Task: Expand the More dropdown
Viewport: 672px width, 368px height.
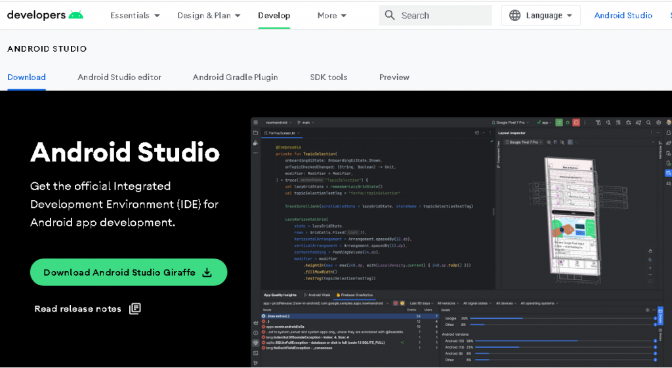Action: pyautogui.click(x=331, y=16)
